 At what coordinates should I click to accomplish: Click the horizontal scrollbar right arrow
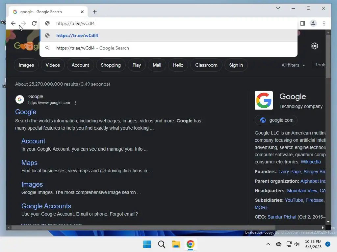click(x=323, y=228)
